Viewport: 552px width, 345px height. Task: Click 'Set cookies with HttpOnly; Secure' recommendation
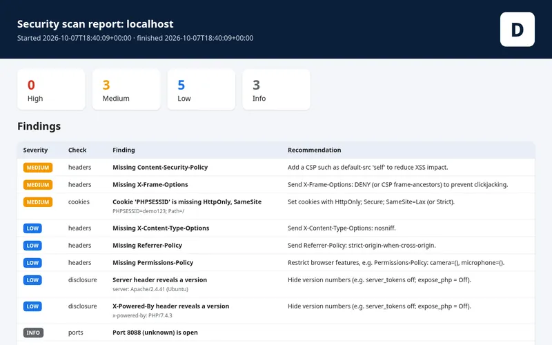point(371,201)
